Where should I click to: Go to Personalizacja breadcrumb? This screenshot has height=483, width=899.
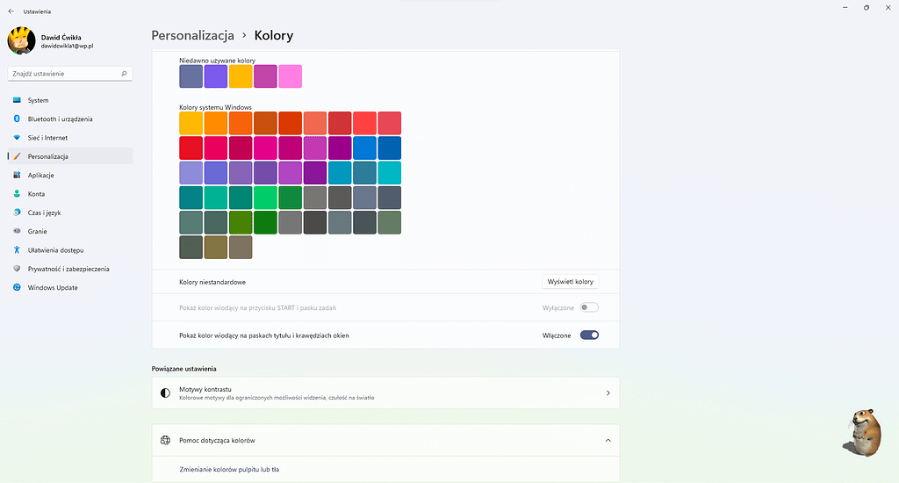tap(192, 36)
